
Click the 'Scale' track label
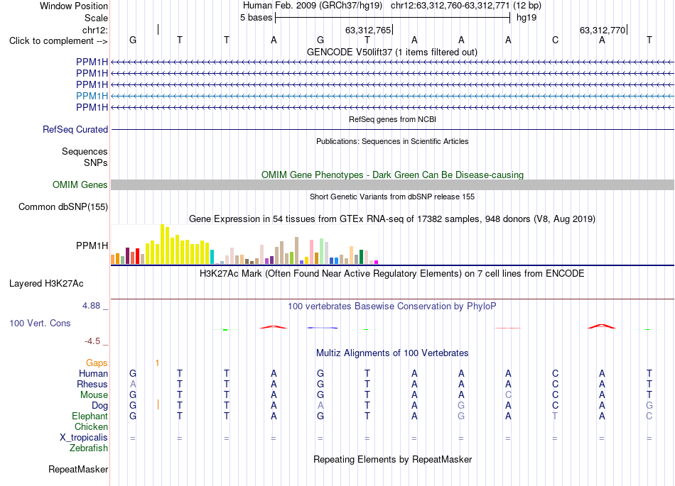(96, 18)
